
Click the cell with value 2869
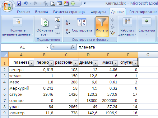click(x=66, y=107)
